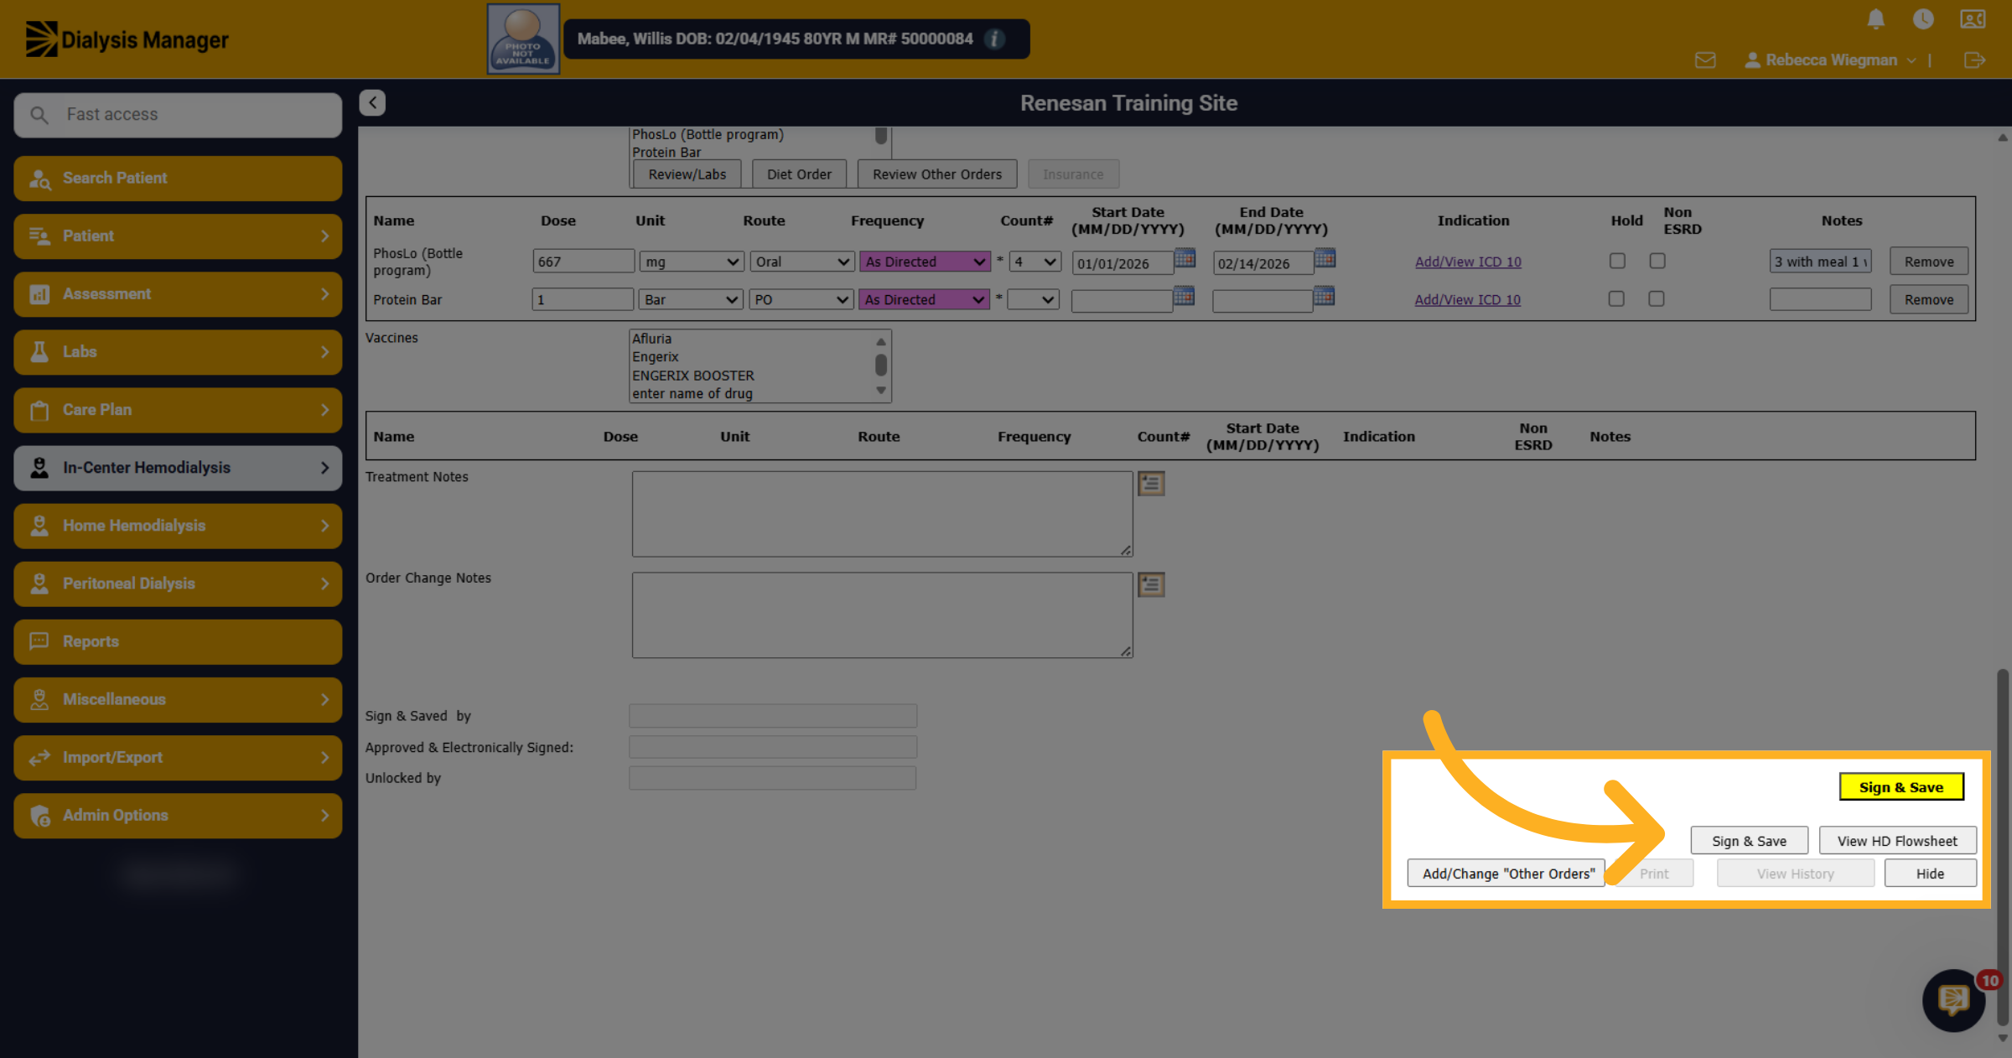Open PhosLo start date calendar picker
The image size is (2012, 1058).
click(1185, 259)
